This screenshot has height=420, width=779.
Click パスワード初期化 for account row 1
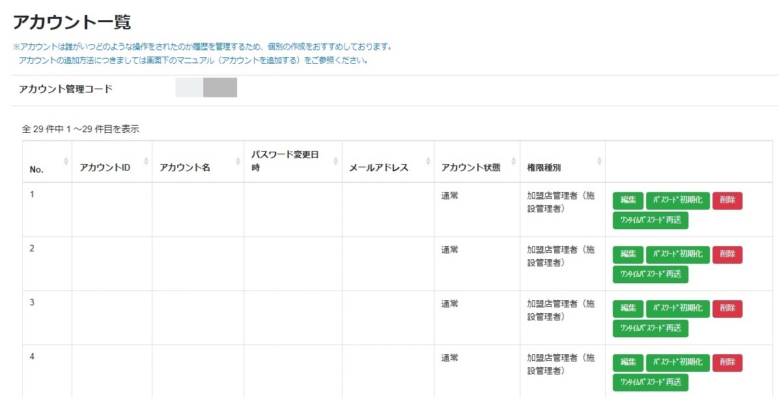tap(677, 201)
